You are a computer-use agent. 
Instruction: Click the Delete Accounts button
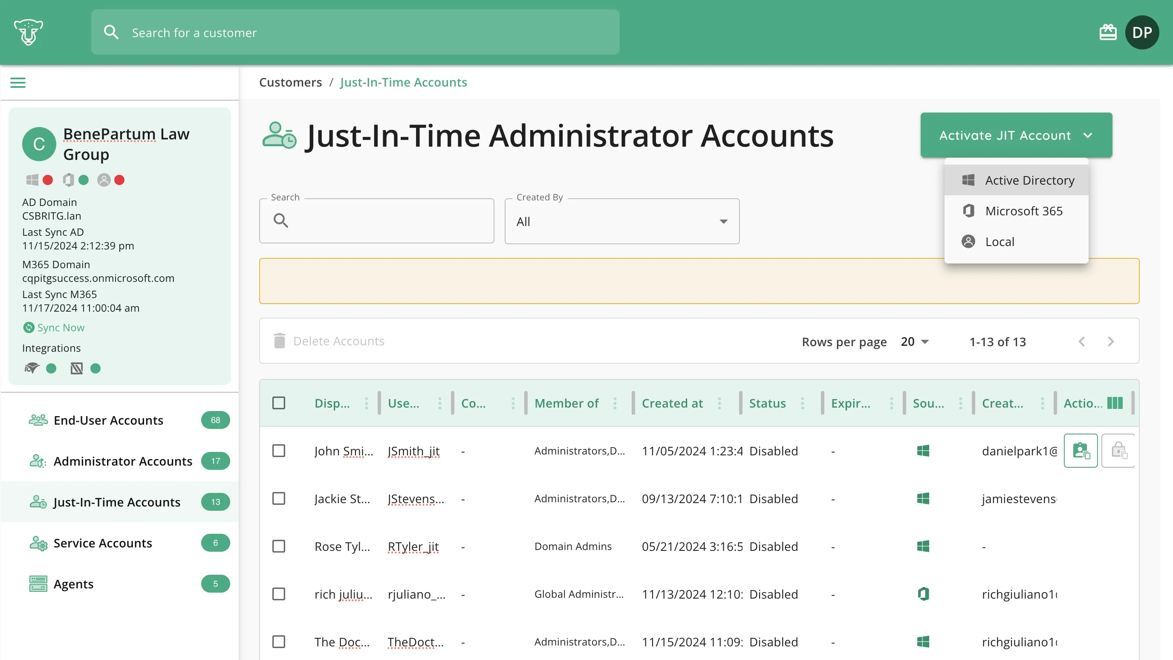pos(329,341)
